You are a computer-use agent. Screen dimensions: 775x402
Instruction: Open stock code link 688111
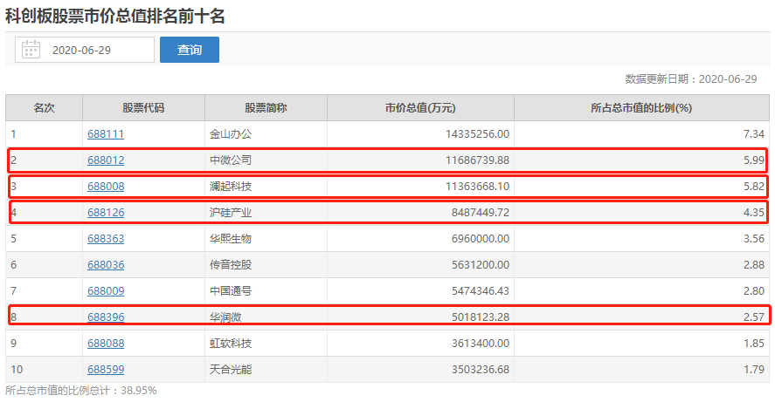(x=106, y=134)
